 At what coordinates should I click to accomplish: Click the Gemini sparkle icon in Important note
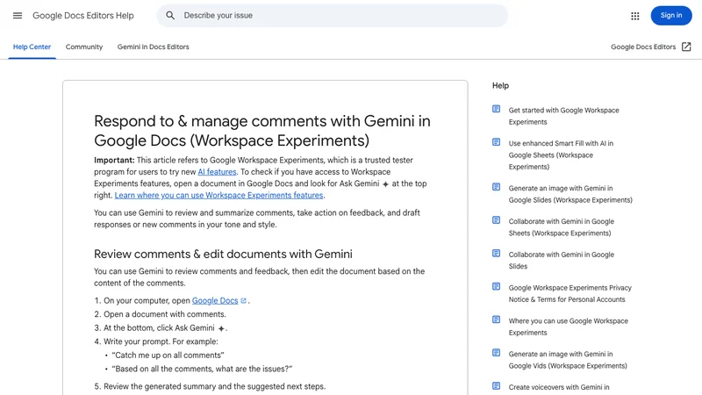tap(385, 184)
